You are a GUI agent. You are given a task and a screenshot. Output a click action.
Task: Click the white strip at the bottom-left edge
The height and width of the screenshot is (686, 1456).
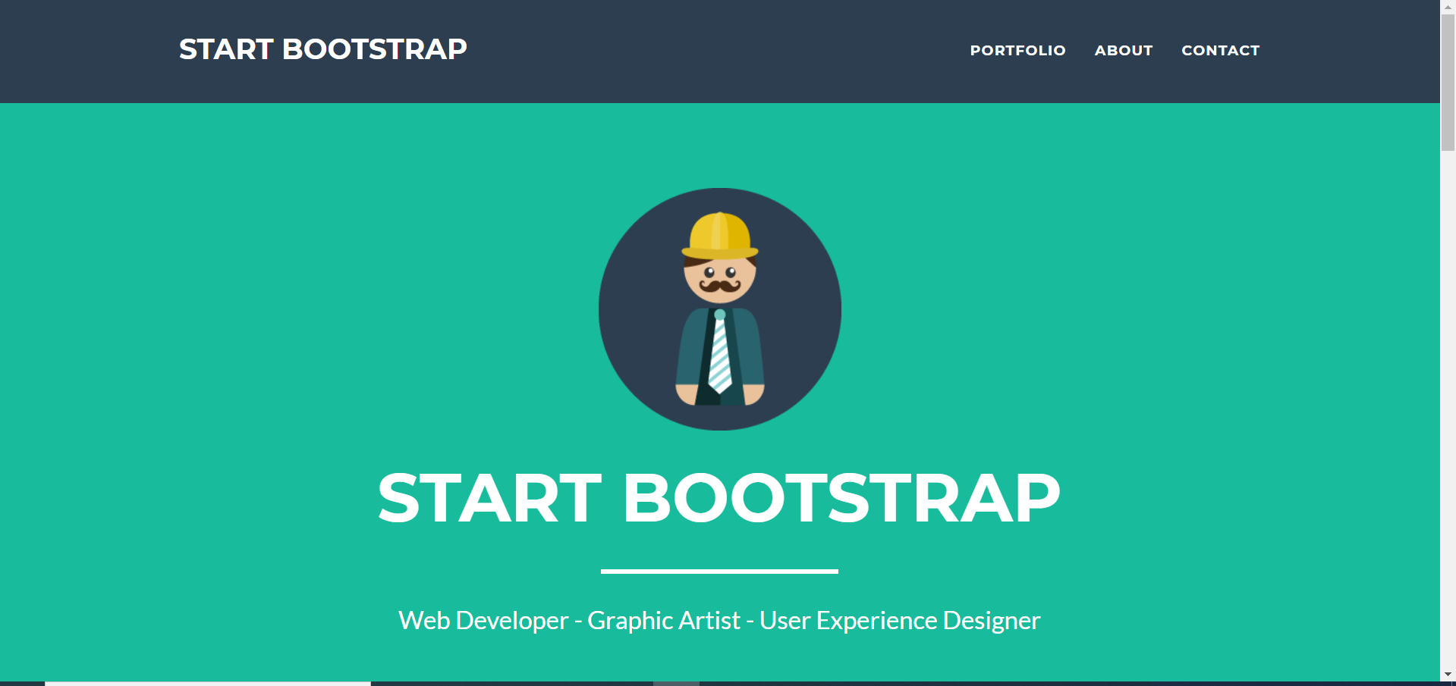point(207,683)
